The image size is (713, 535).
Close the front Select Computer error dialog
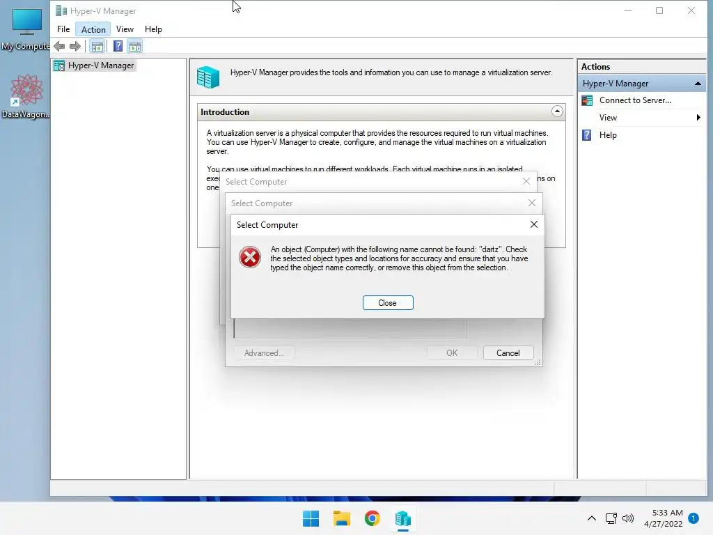click(534, 224)
